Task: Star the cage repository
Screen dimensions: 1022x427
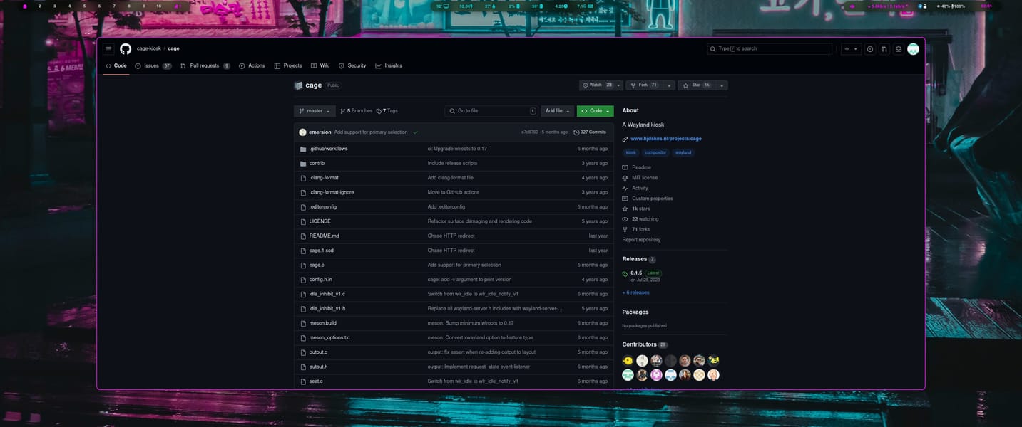Action: [697, 85]
